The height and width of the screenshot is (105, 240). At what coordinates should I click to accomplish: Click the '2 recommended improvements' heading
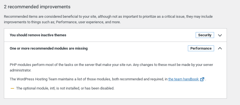click(x=37, y=7)
